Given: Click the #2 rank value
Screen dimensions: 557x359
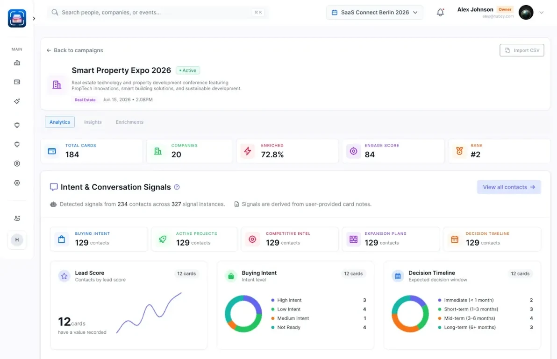Looking at the screenshot, I should tap(475, 155).
